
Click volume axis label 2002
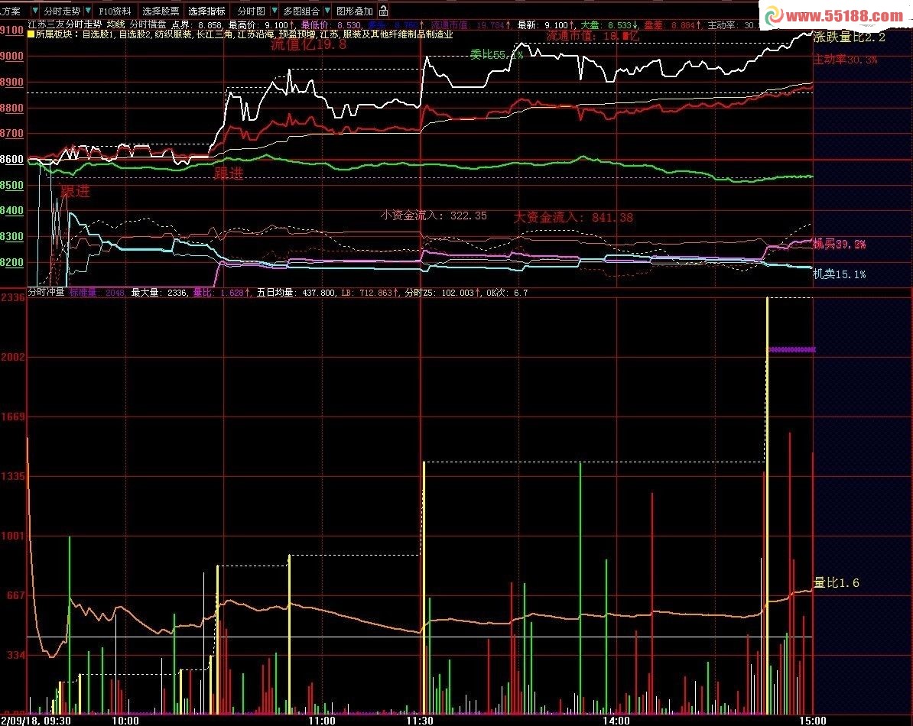pos(13,357)
